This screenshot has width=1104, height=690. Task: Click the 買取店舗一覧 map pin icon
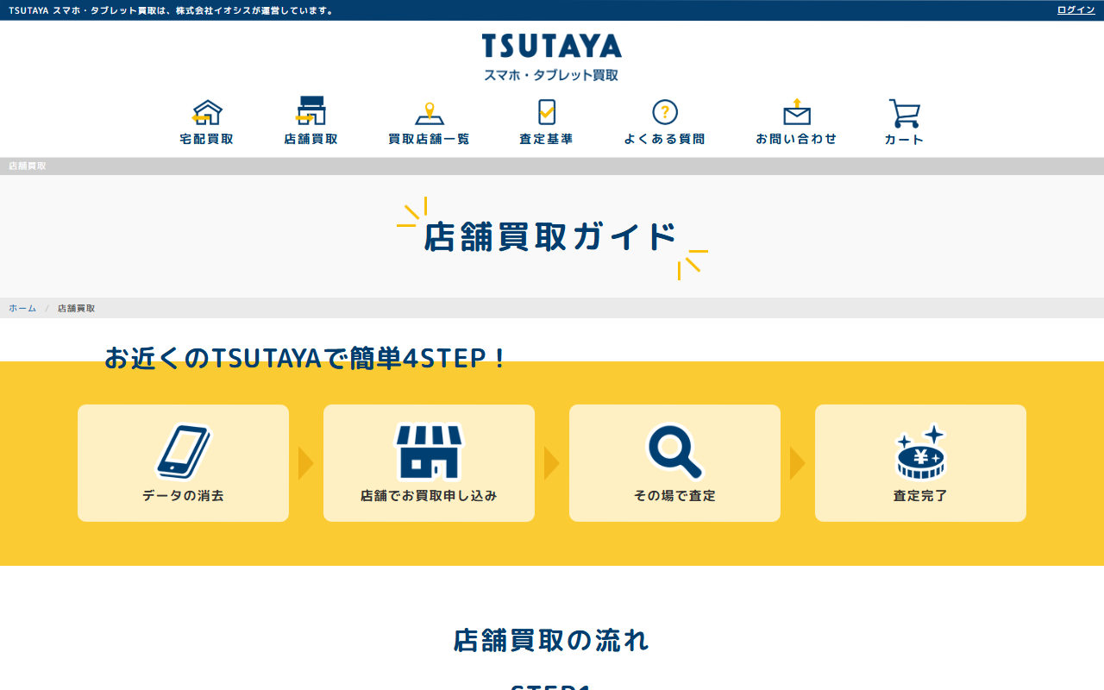(430, 113)
